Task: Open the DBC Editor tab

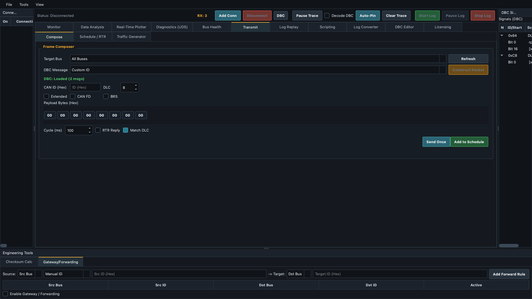Action: 404,27
